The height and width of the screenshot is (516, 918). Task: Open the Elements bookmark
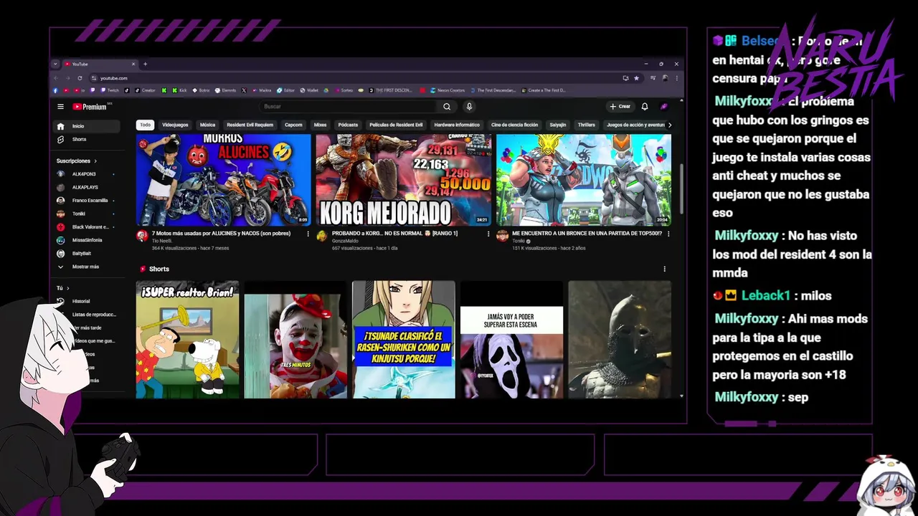tap(225, 90)
